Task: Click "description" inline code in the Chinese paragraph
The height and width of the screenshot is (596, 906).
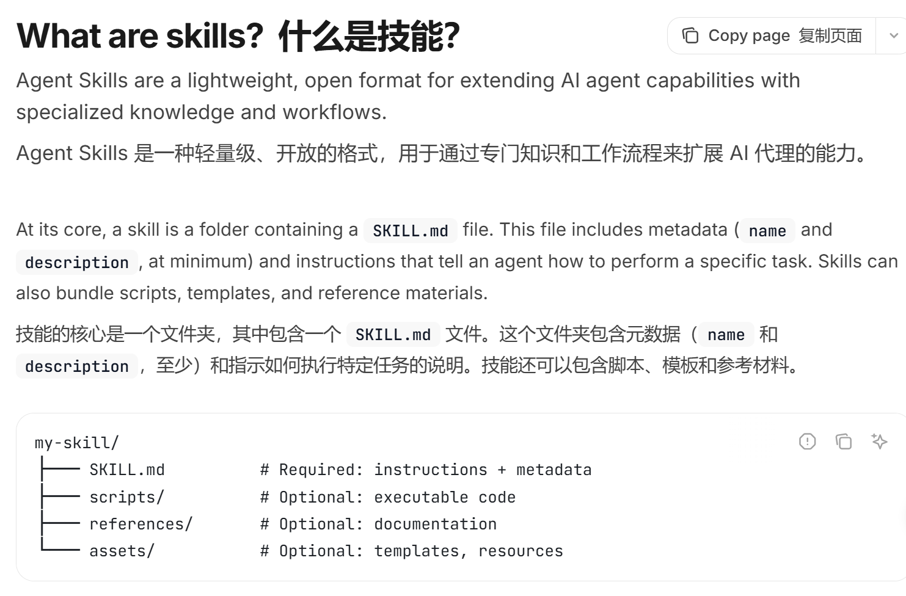Action: (x=77, y=366)
